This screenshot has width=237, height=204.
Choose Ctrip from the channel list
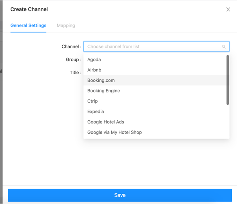tap(155, 101)
